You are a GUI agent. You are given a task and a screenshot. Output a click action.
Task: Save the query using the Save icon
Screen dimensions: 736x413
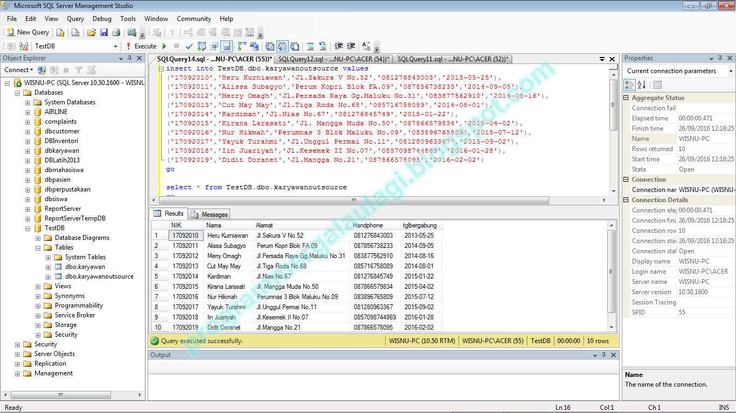(x=104, y=32)
